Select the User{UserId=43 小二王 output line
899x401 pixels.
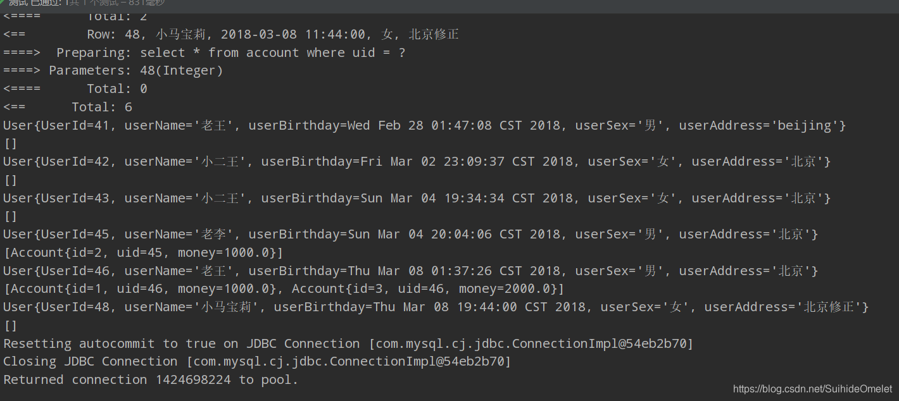(417, 198)
